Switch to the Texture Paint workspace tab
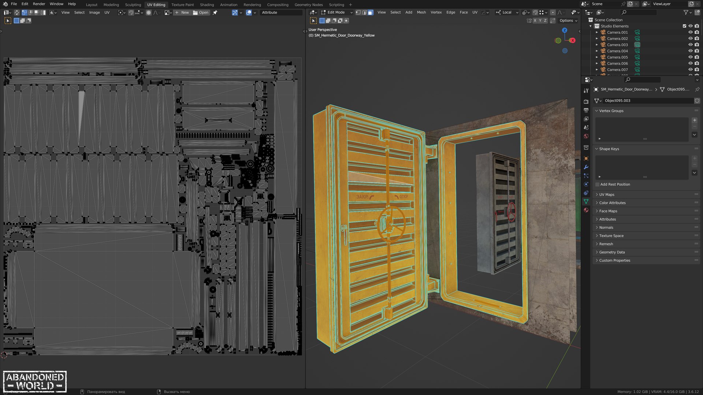This screenshot has width=703, height=395. [x=183, y=5]
